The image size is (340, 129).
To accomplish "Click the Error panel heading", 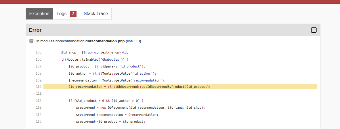I will click(x=35, y=30).
